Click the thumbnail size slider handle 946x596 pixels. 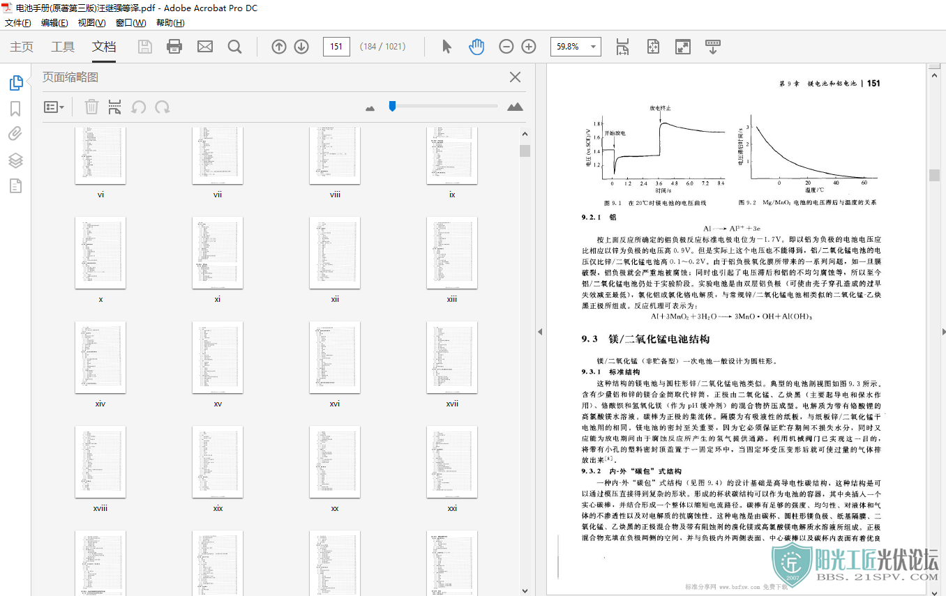click(x=392, y=106)
